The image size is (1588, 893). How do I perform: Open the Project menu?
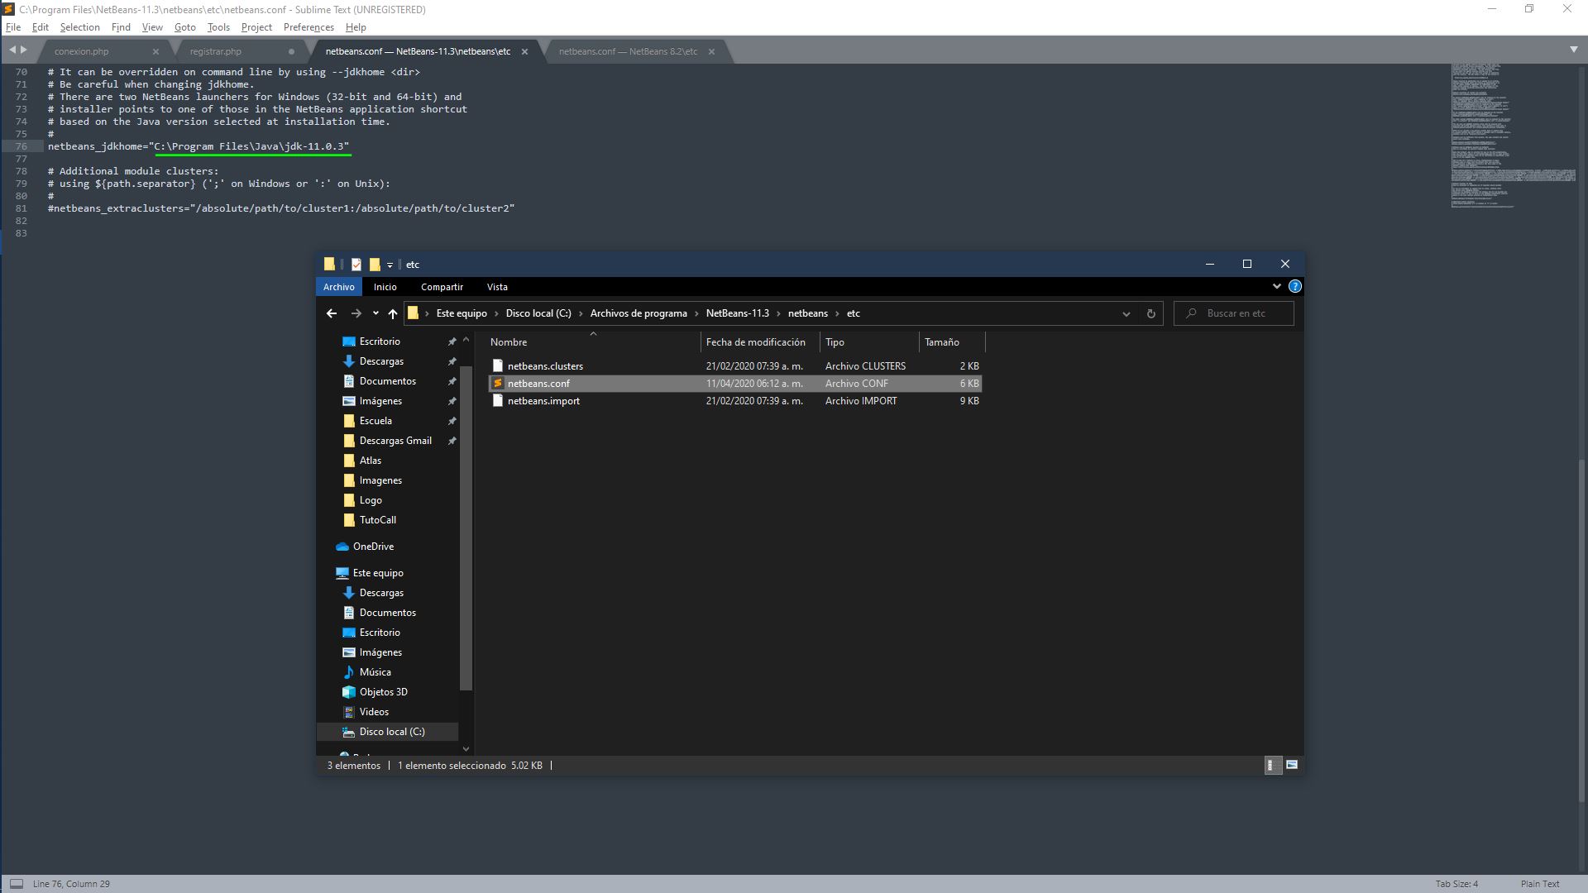[x=256, y=27]
